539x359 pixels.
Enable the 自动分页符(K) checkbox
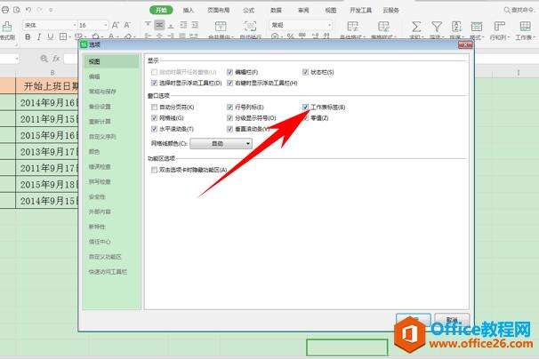(155, 108)
